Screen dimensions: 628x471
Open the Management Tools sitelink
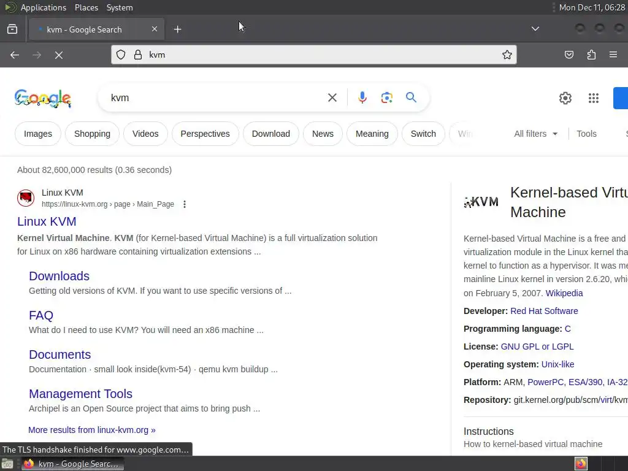coord(80,394)
